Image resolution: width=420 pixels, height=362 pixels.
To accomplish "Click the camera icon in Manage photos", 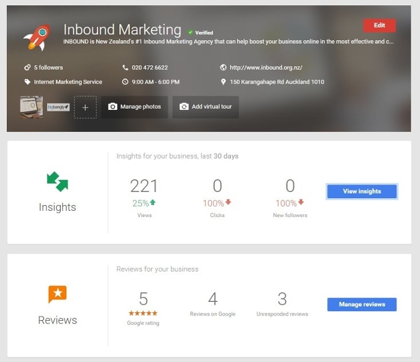I will (x=112, y=107).
